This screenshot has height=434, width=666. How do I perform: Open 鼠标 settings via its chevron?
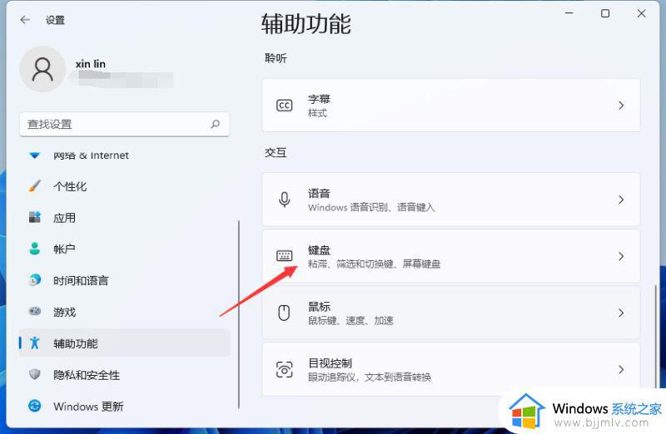621,313
